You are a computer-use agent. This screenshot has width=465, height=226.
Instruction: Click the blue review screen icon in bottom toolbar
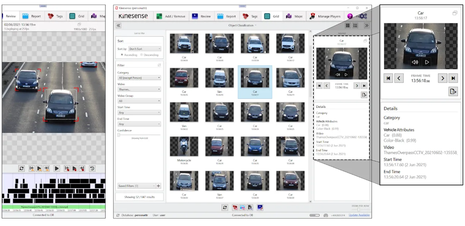tap(260, 208)
